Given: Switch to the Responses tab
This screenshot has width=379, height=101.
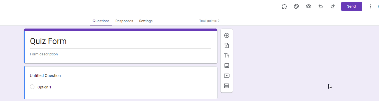Looking at the screenshot, I should pyautogui.click(x=124, y=21).
